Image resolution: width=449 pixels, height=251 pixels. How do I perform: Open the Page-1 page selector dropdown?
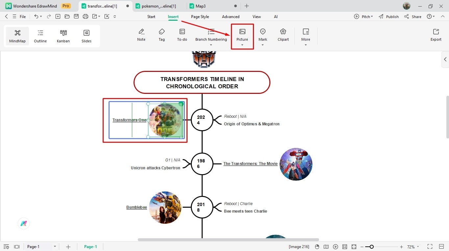pos(55,247)
